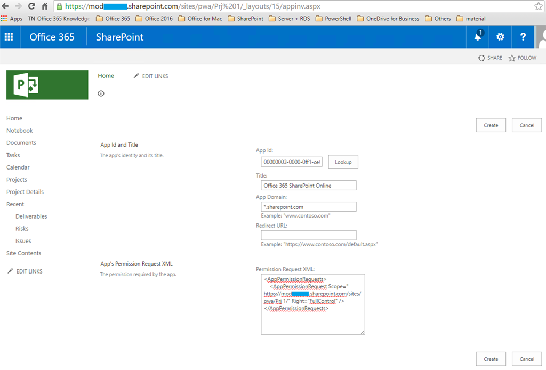
Task: Click the SHARE button
Action: point(491,58)
